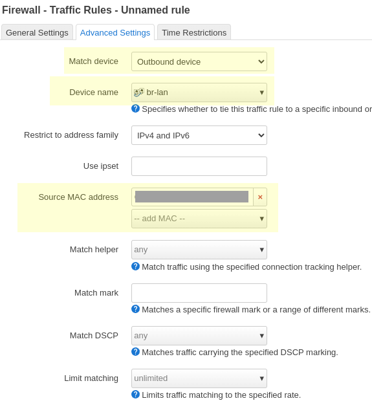Focus the Use ipset input field

pos(199,166)
